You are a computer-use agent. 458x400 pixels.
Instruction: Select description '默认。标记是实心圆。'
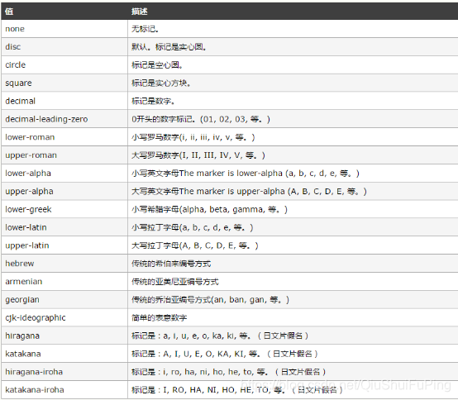tap(169, 47)
